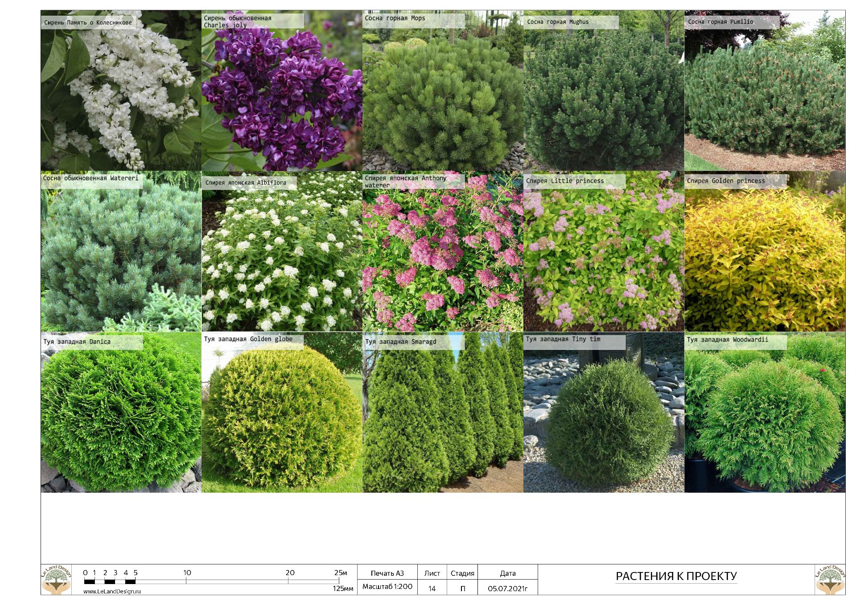Click the date field 05.07.2021г
The width and height of the screenshot is (856, 605).
(507, 589)
